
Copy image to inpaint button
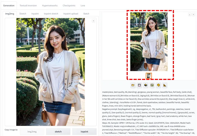point(84,132)
